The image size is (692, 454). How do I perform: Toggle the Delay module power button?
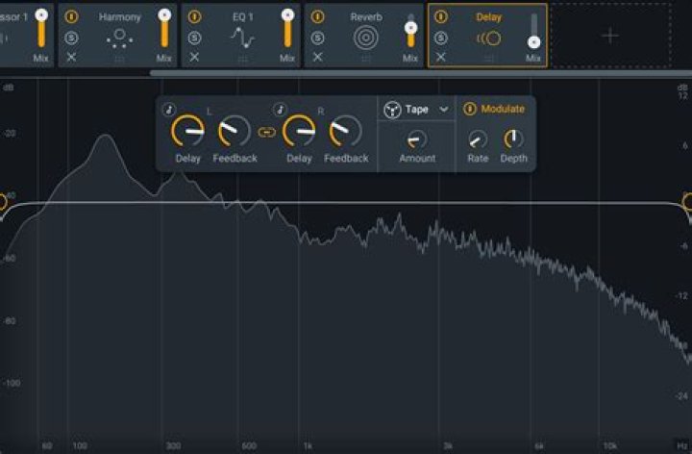[440, 16]
